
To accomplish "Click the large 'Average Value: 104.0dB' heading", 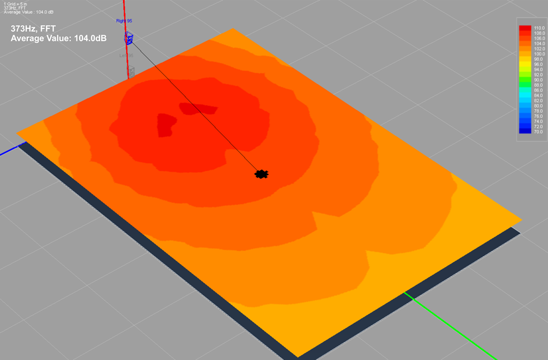I will [x=59, y=38].
